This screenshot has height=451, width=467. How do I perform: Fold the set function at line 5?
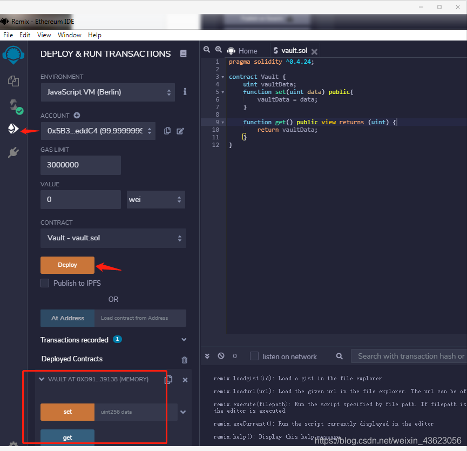(x=223, y=92)
